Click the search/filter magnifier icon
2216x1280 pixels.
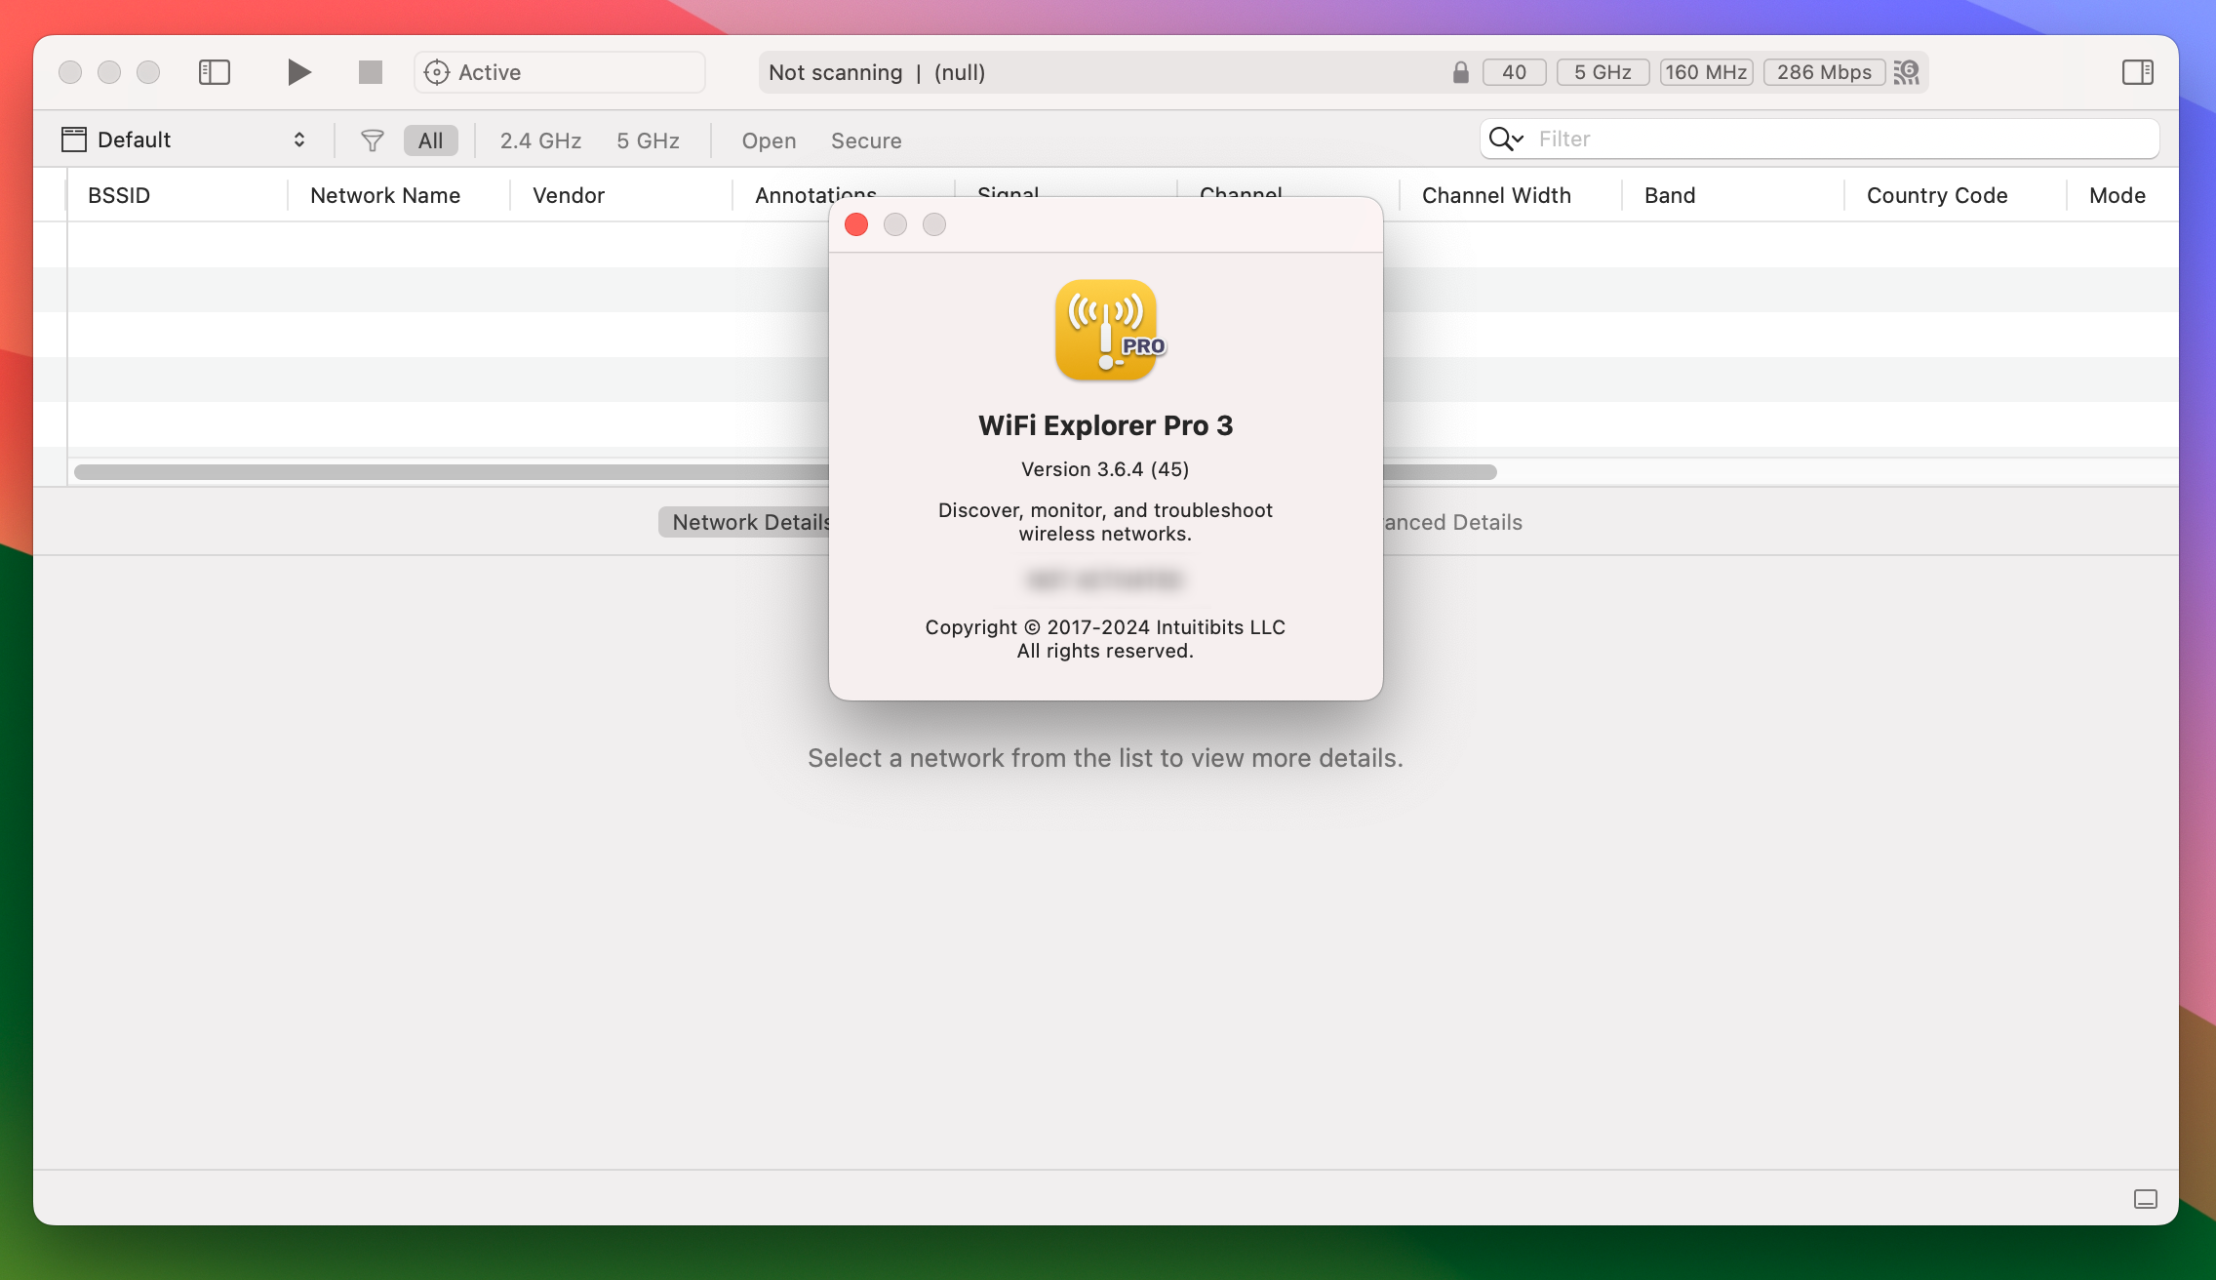coord(1505,139)
